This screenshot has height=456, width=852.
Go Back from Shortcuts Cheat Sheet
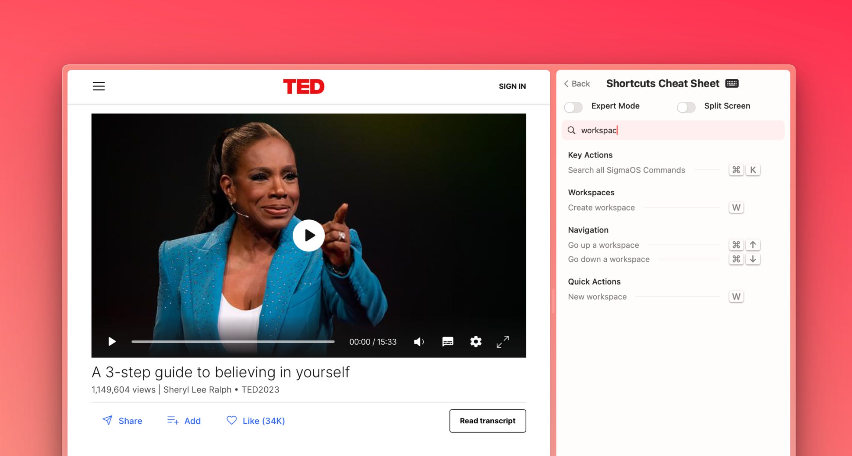click(577, 84)
